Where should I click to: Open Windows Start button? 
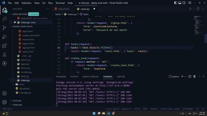click(94, 113)
